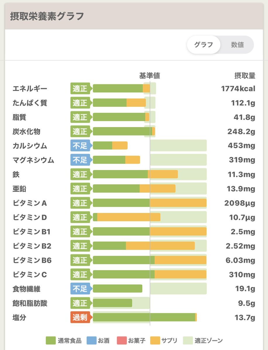Click the red お菓子 legend swatch

tap(122, 340)
